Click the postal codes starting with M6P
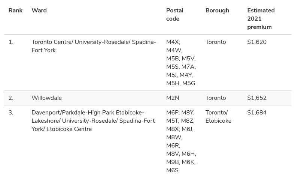 click(181, 141)
